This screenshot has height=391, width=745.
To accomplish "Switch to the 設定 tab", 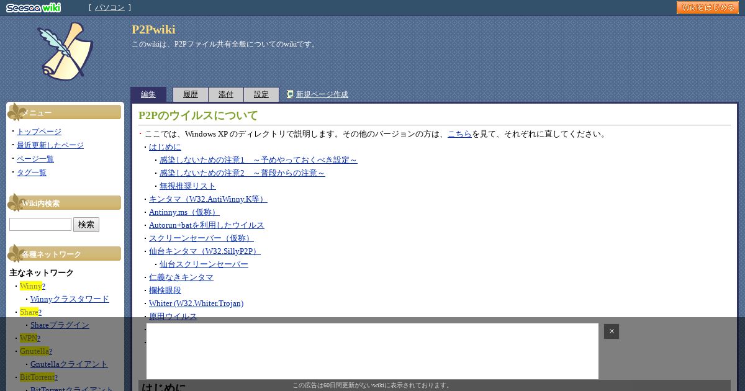I will [261, 94].
